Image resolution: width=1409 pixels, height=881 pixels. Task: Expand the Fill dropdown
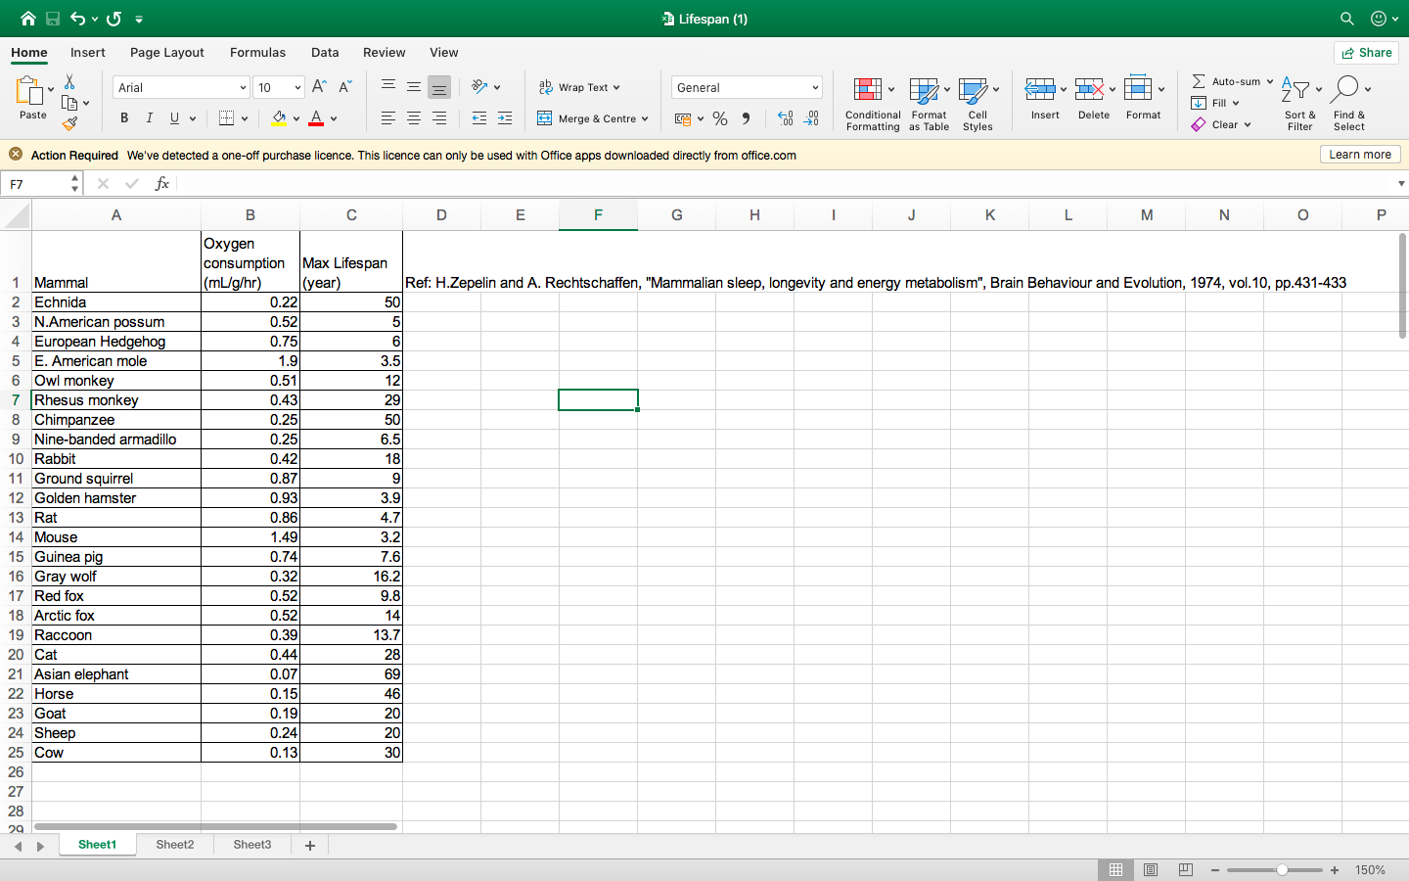(x=1236, y=103)
